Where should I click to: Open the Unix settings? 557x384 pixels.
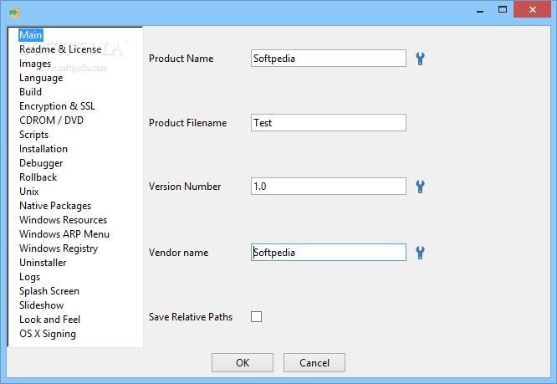(x=29, y=192)
